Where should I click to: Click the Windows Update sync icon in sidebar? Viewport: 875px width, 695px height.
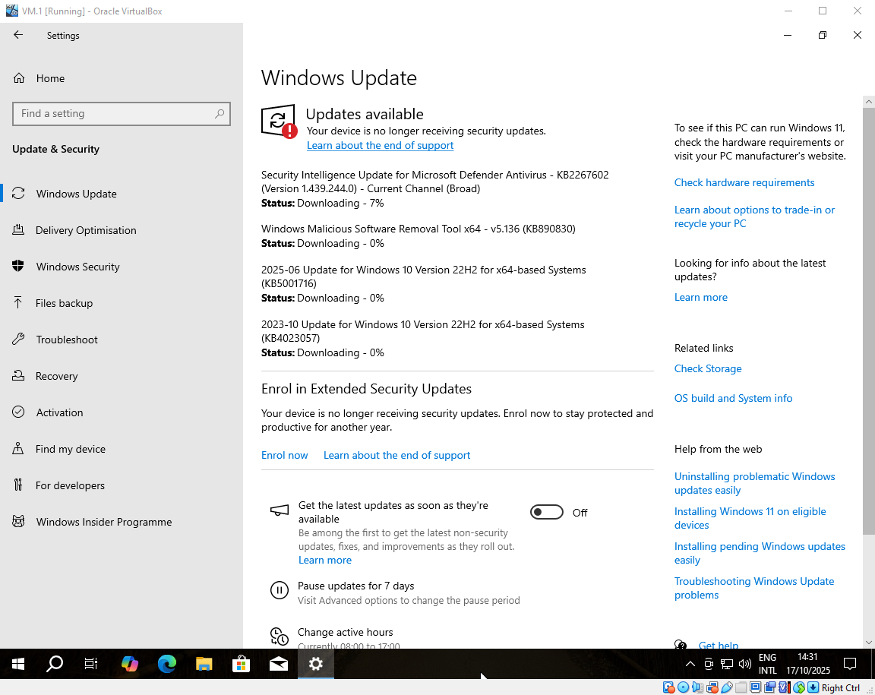[x=18, y=193]
